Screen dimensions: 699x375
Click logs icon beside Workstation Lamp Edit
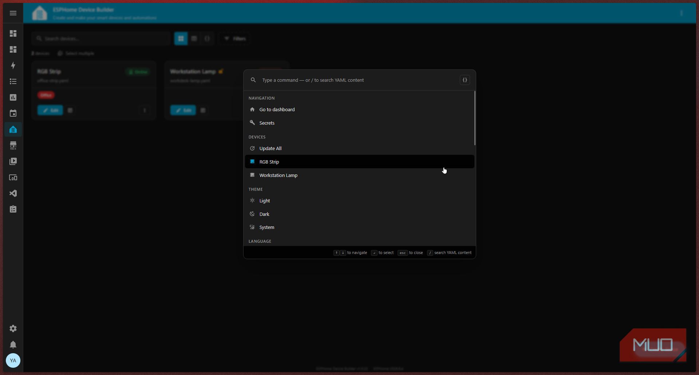tap(203, 110)
